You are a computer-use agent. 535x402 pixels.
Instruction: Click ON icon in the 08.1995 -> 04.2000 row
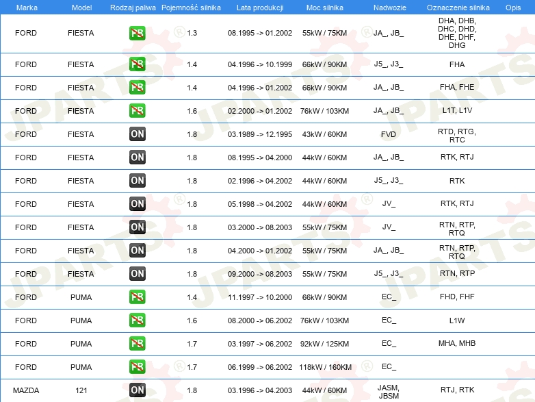click(x=137, y=157)
